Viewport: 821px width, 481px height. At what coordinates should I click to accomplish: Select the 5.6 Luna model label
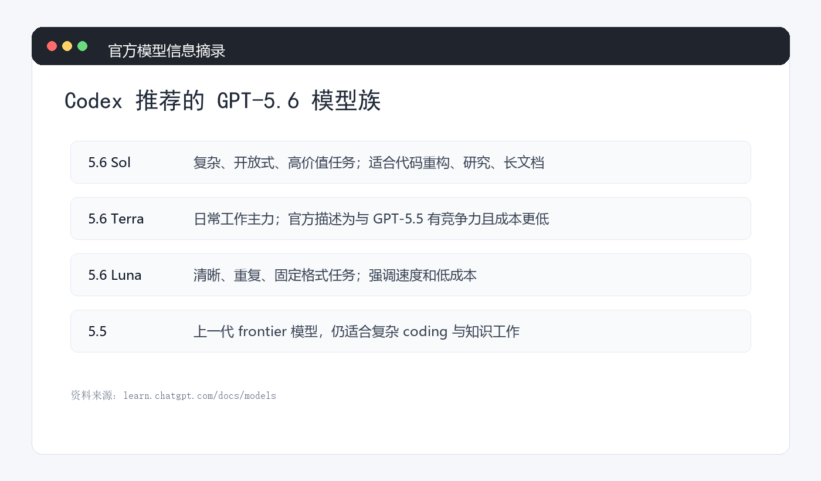pyautogui.click(x=115, y=275)
